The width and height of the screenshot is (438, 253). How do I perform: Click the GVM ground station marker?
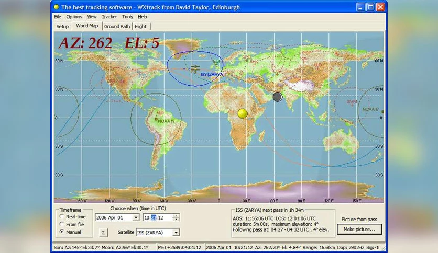[352, 105]
